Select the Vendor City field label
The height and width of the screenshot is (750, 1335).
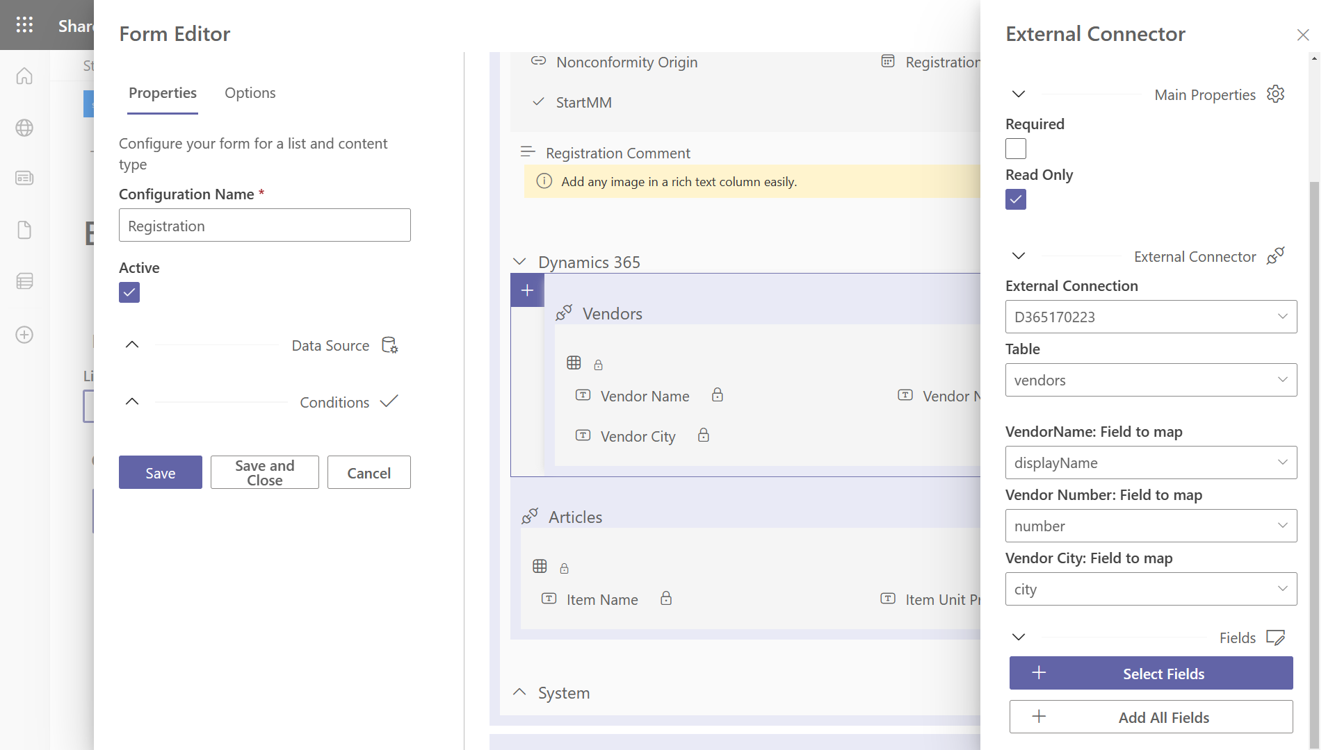click(638, 436)
